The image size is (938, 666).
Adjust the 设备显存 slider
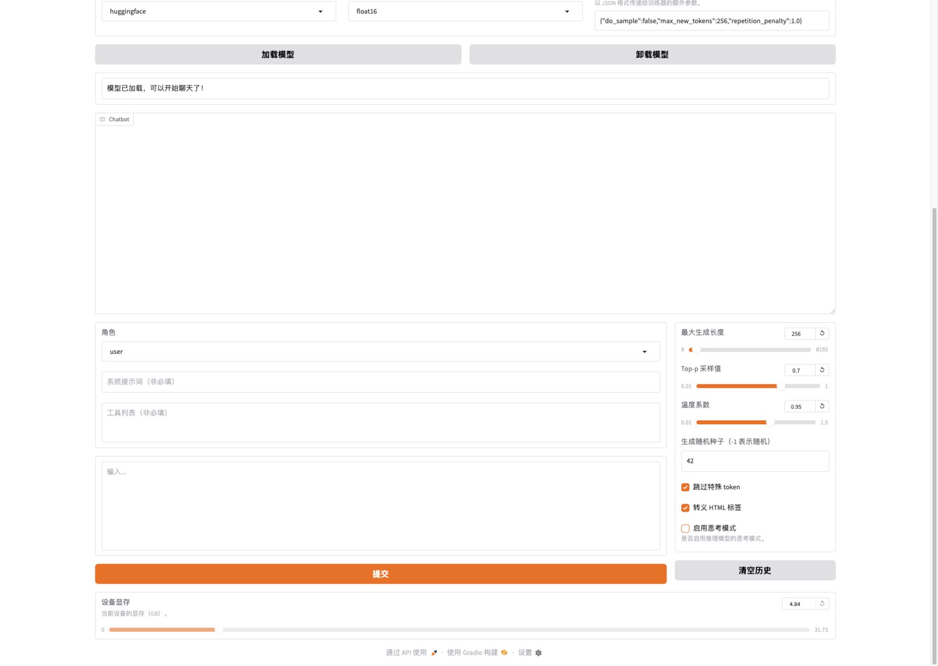coord(459,630)
